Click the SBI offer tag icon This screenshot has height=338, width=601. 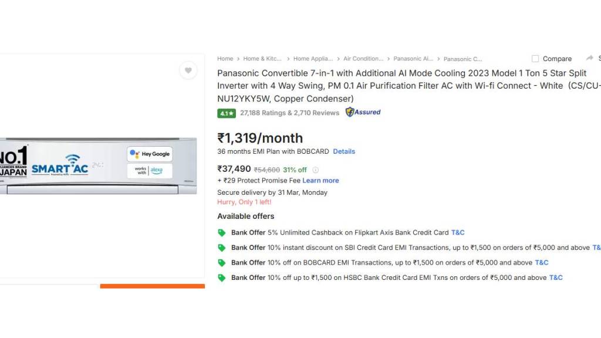pyautogui.click(x=222, y=248)
